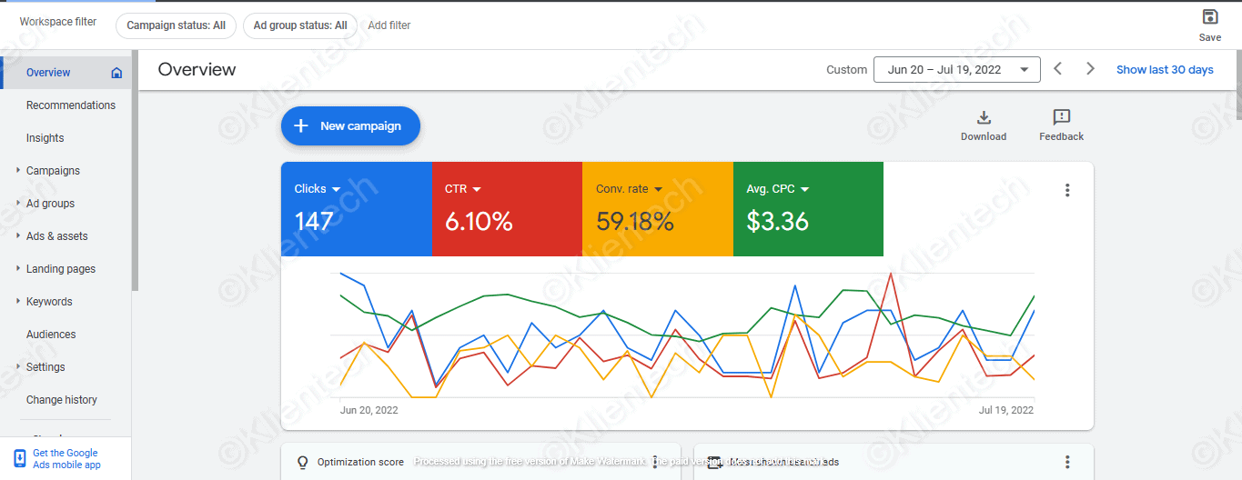1242x480 pixels.
Task: Select Insights from the sidebar
Action: (45, 138)
